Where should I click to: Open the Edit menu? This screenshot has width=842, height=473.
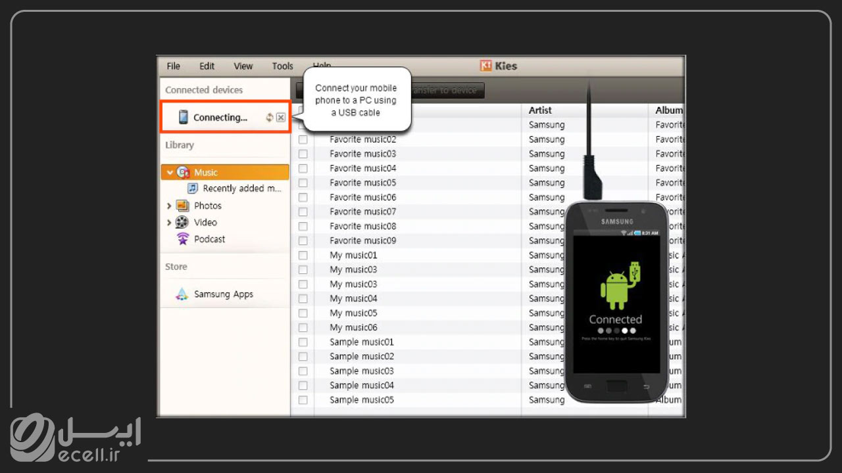(x=207, y=66)
